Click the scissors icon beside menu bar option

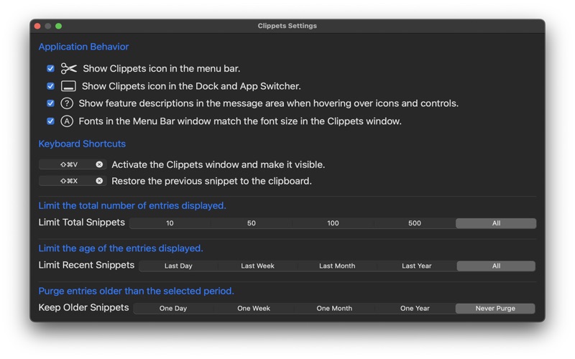coord(68,68)
